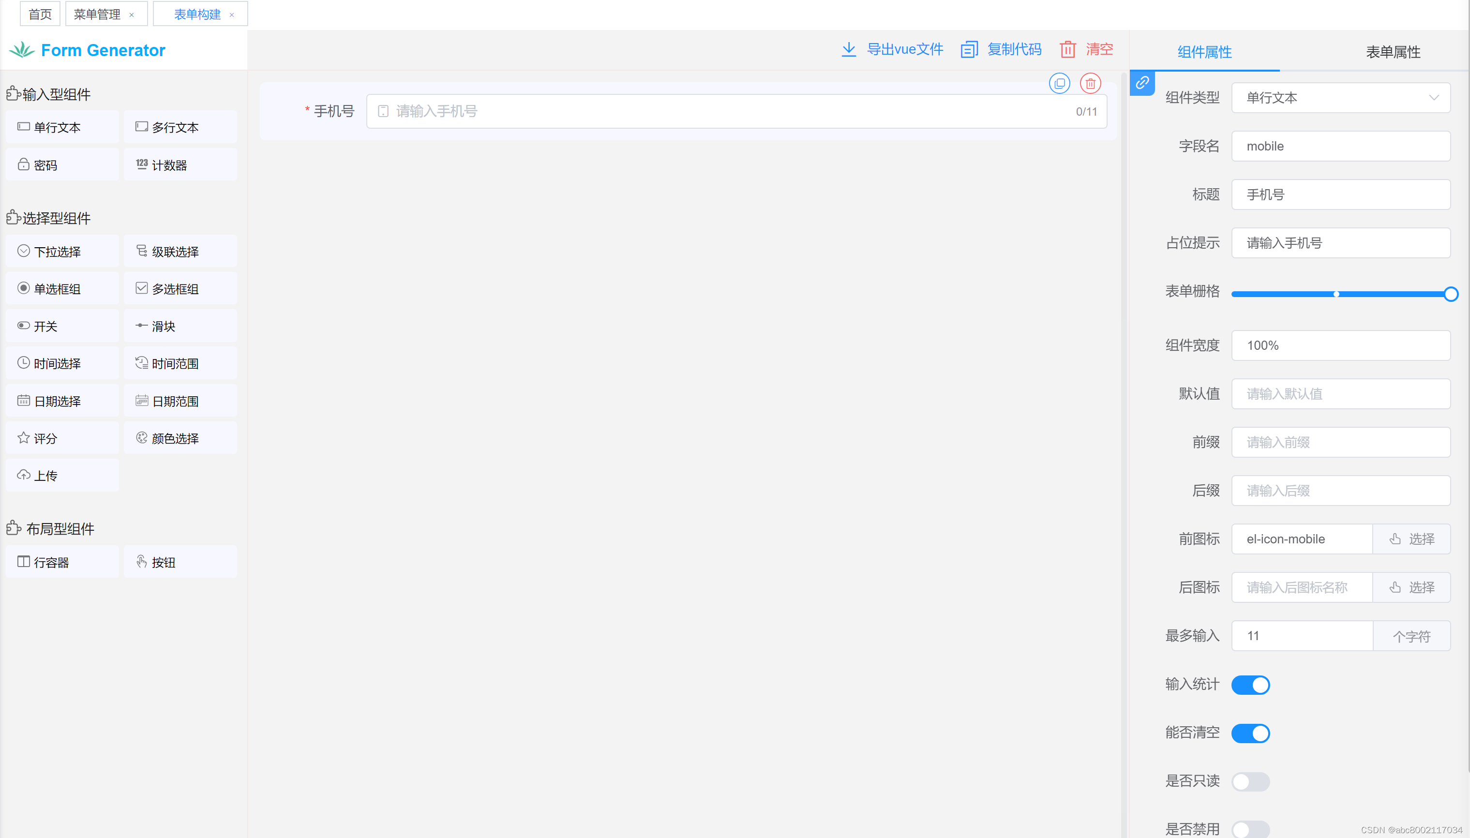Click the red delete component icon
The height and width of the screenshot is (838, 1470).
1090,83
